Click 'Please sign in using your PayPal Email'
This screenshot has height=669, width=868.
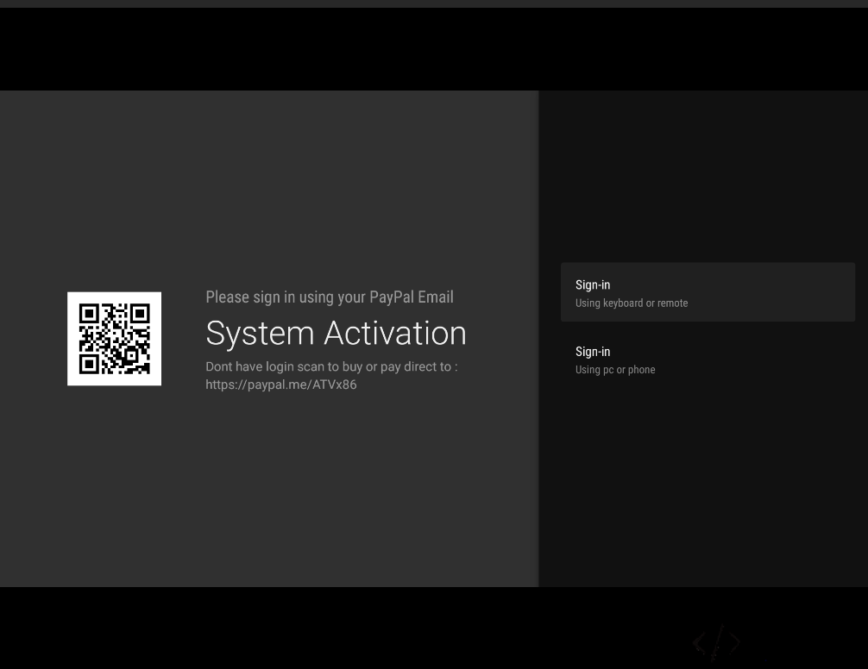click(330, 297)
